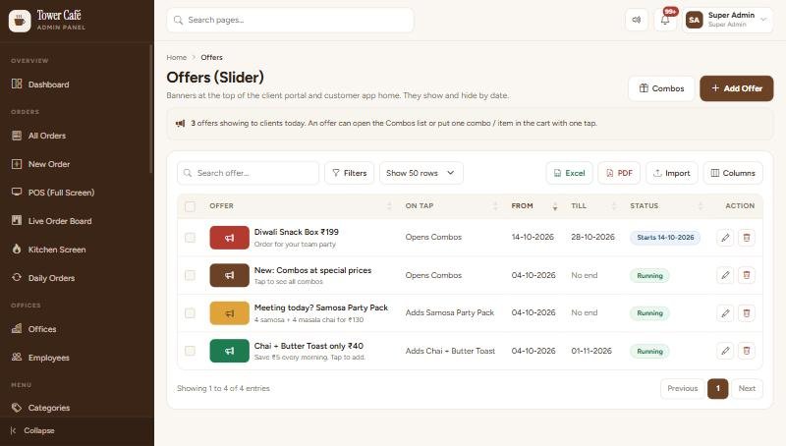Delete the Samosa Party Pack offer
Image resolution: width=786 pixels, height=446 pixels.
point(747,313)
